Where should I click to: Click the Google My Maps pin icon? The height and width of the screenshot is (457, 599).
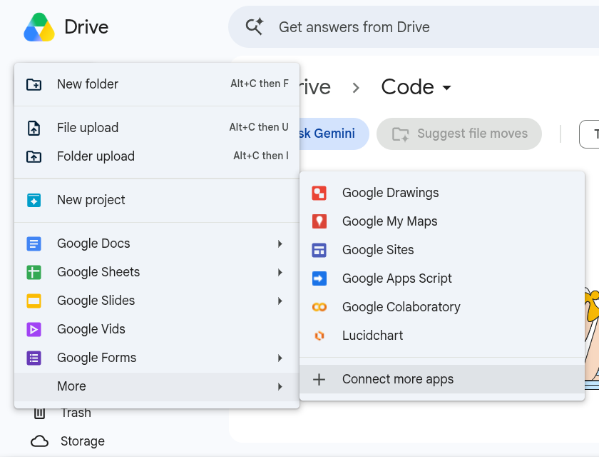coord(319,221)
